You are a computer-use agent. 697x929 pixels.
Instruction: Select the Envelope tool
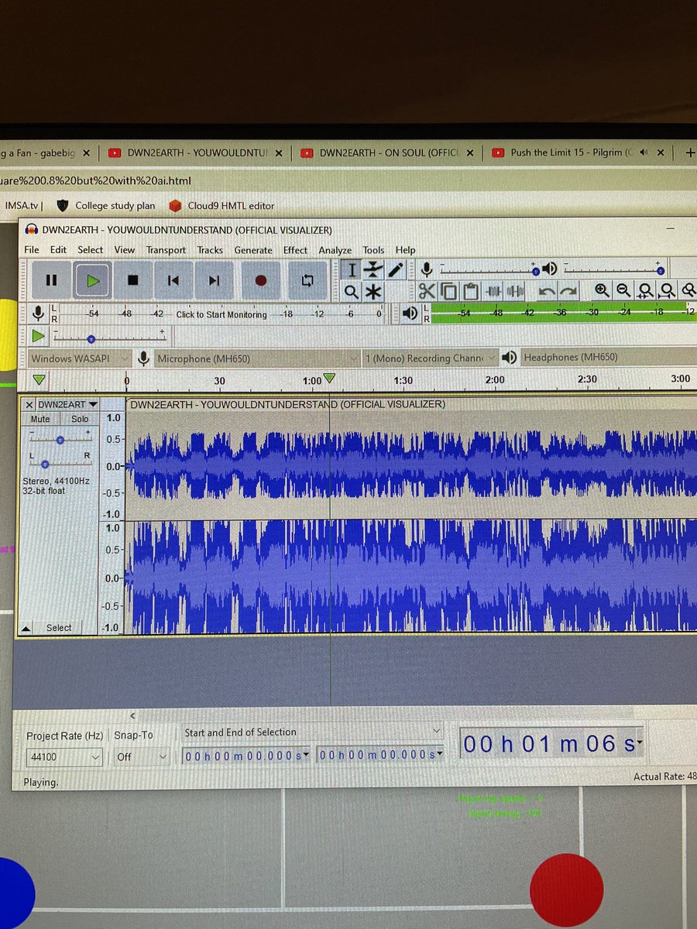(x=374, y=269)
